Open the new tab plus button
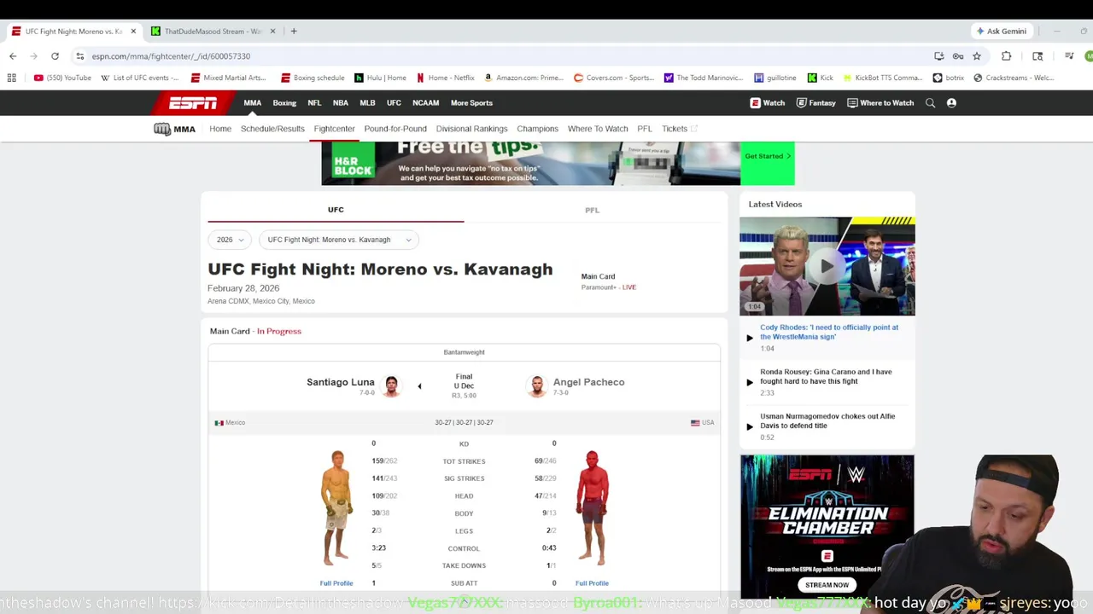Image resolution: width=1093 pixels, height=614 pixels. [294, 31]
